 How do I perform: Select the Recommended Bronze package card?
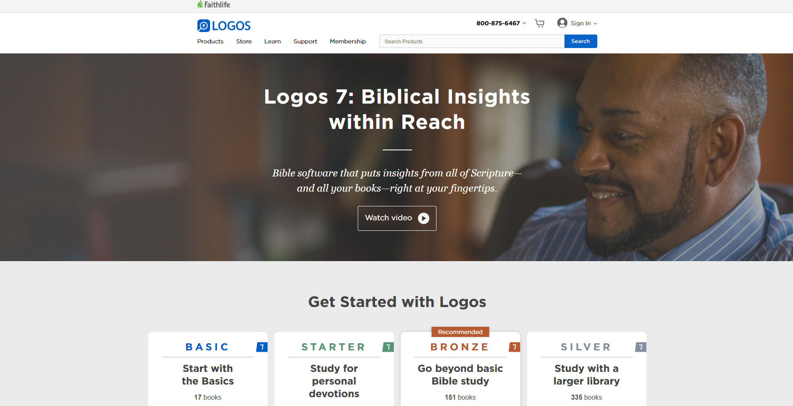460,369
